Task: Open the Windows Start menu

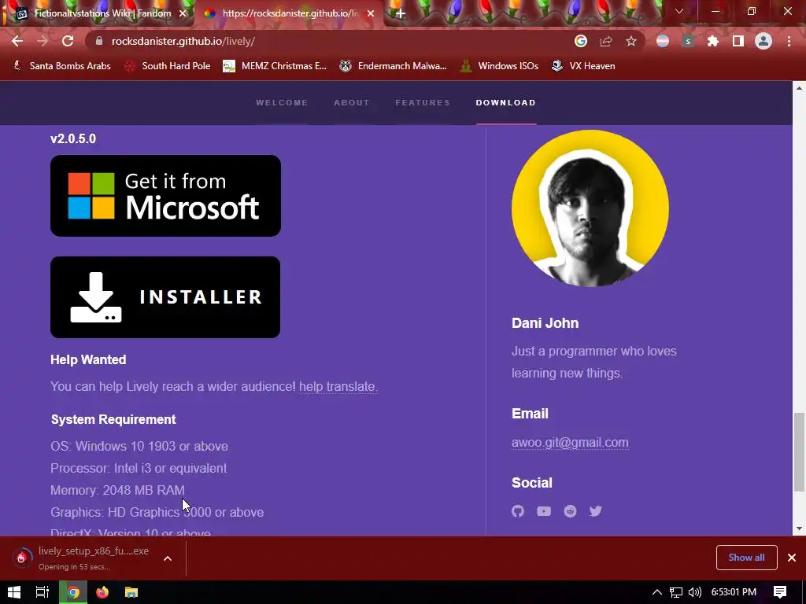Action: pyautogui.click(x=14, y=592)
